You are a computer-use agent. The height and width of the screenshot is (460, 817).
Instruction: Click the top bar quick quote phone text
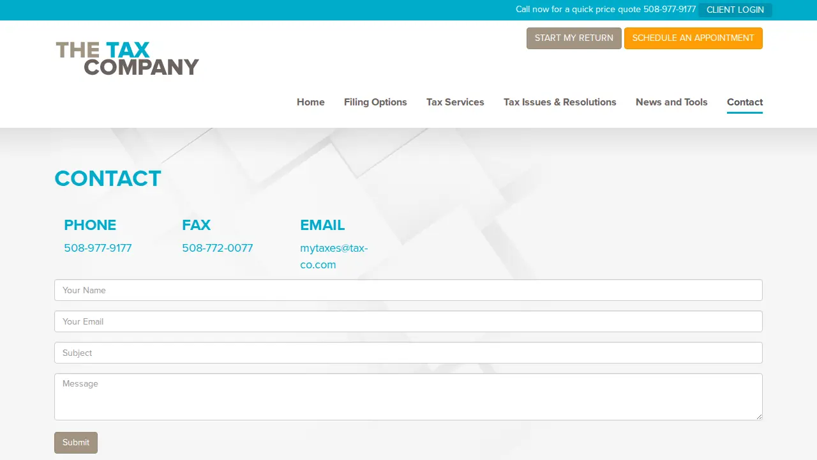606,10
